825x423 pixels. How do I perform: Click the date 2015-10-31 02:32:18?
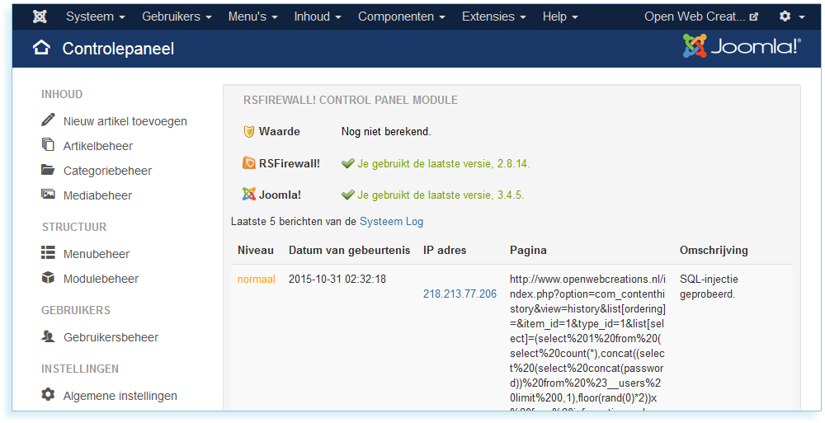pos(337,280)
